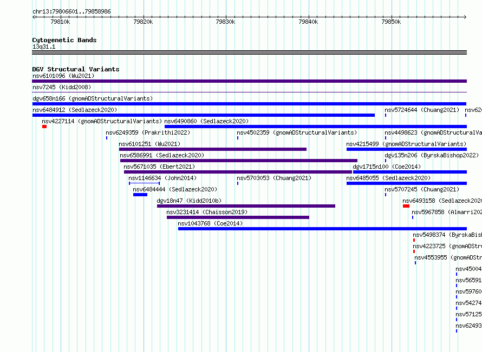Click dgv18n47 (Kidd2010b) label

coord(189,201)
